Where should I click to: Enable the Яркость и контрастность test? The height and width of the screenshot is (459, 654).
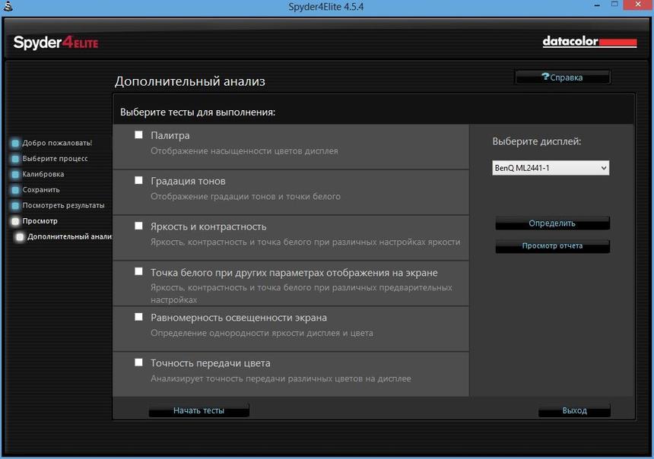138,225
